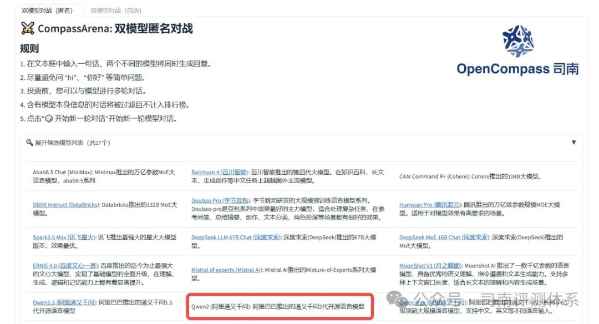
Task: Click the OpenCompass star logo
Action: [x=518, y=41]
